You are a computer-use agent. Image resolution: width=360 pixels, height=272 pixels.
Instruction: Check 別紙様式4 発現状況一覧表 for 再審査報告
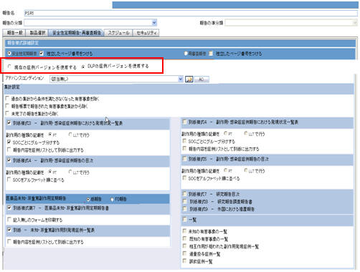coord(184,122)
